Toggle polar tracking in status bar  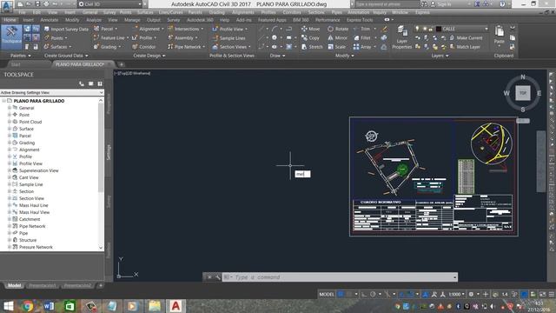click(x=373, y=294)
